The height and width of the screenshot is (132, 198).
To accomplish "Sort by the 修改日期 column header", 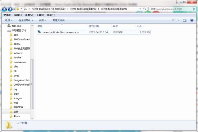I will 94,26.
